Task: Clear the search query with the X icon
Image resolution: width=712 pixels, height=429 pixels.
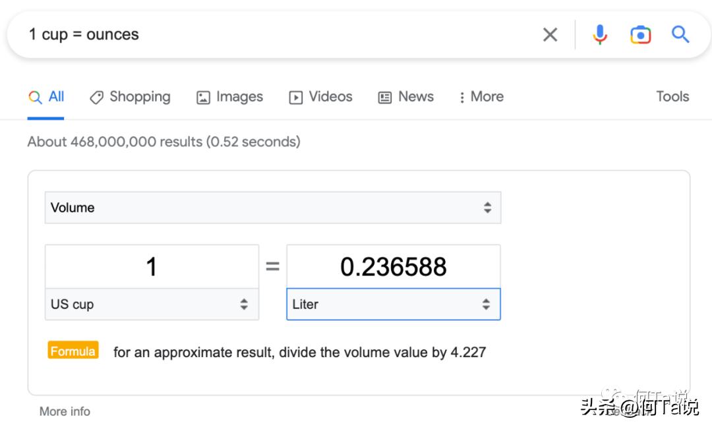Action: [550, 34]
